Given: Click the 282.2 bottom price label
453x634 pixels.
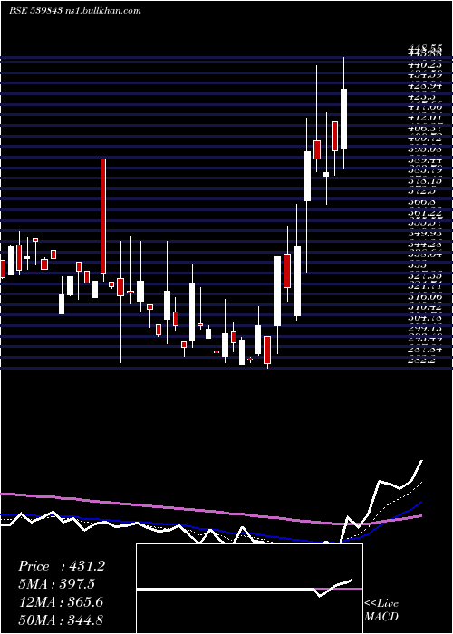Looking at the screenshot, I should 421,360.
